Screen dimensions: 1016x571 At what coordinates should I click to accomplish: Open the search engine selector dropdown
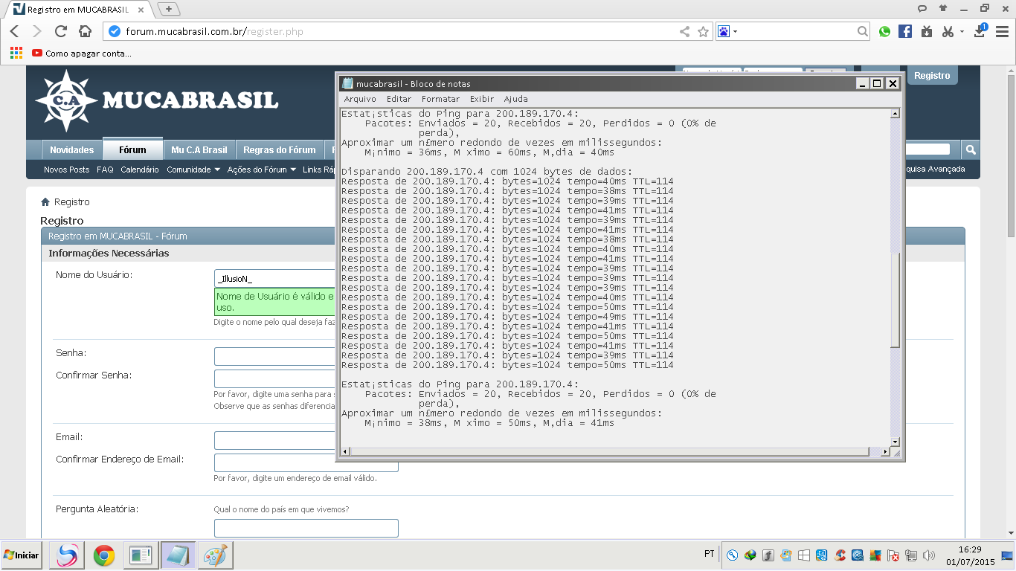point(727,31)
